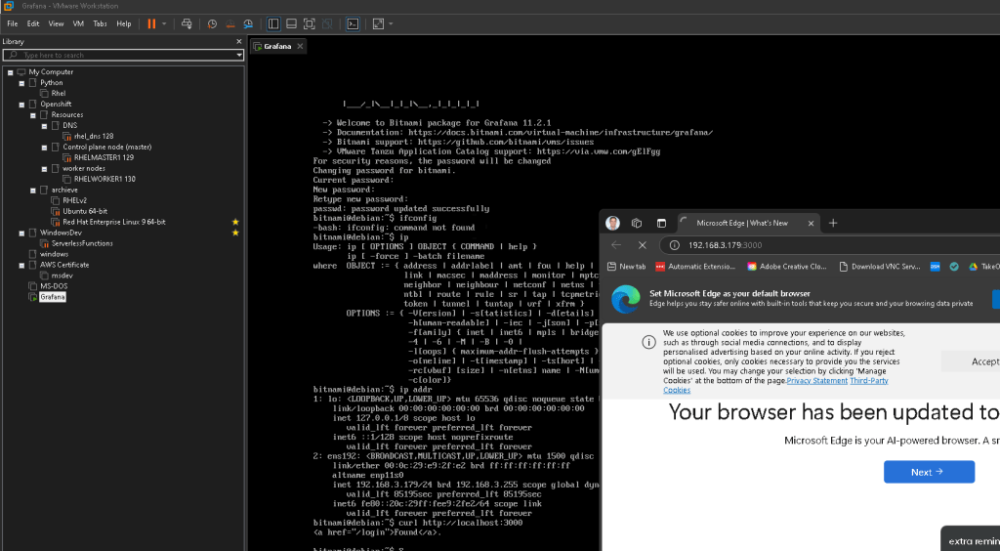Select RHELWORKER1 130 VM
Viewport: 1000px width, 551px height.
pos(104,179)
